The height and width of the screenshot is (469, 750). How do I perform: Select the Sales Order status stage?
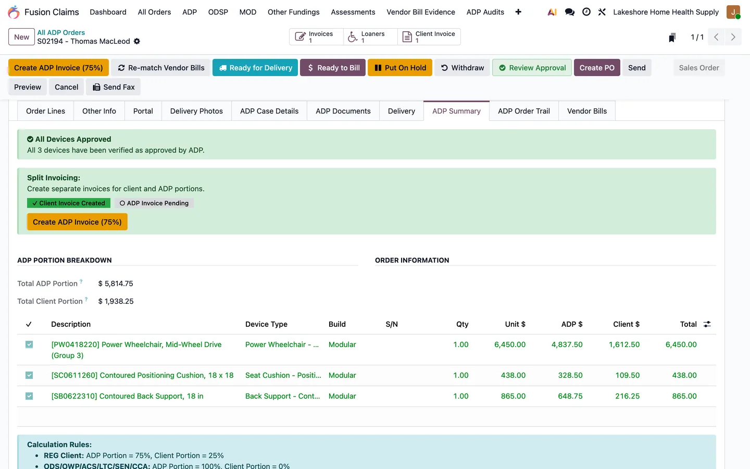tap(698, 68)
